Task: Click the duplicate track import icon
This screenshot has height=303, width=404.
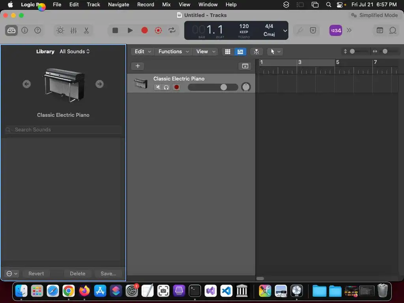Action: (x=245, y=66)
